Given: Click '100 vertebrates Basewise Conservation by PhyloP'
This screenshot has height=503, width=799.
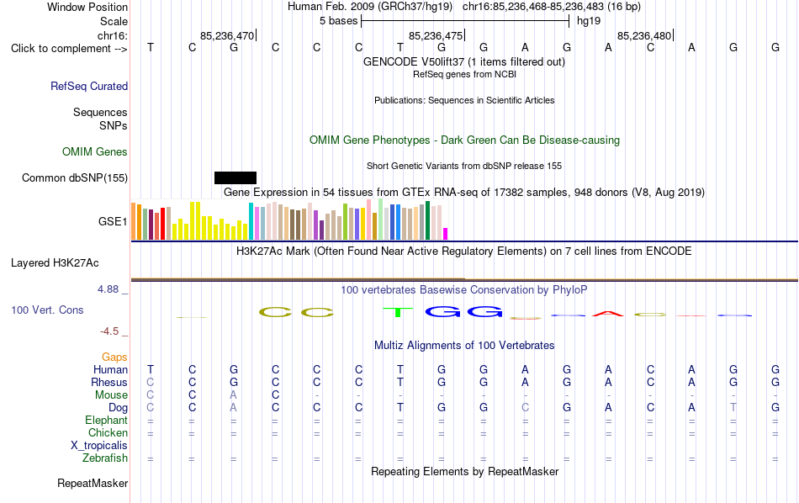Looking at the screenshot, I should (x=464, y=289).
